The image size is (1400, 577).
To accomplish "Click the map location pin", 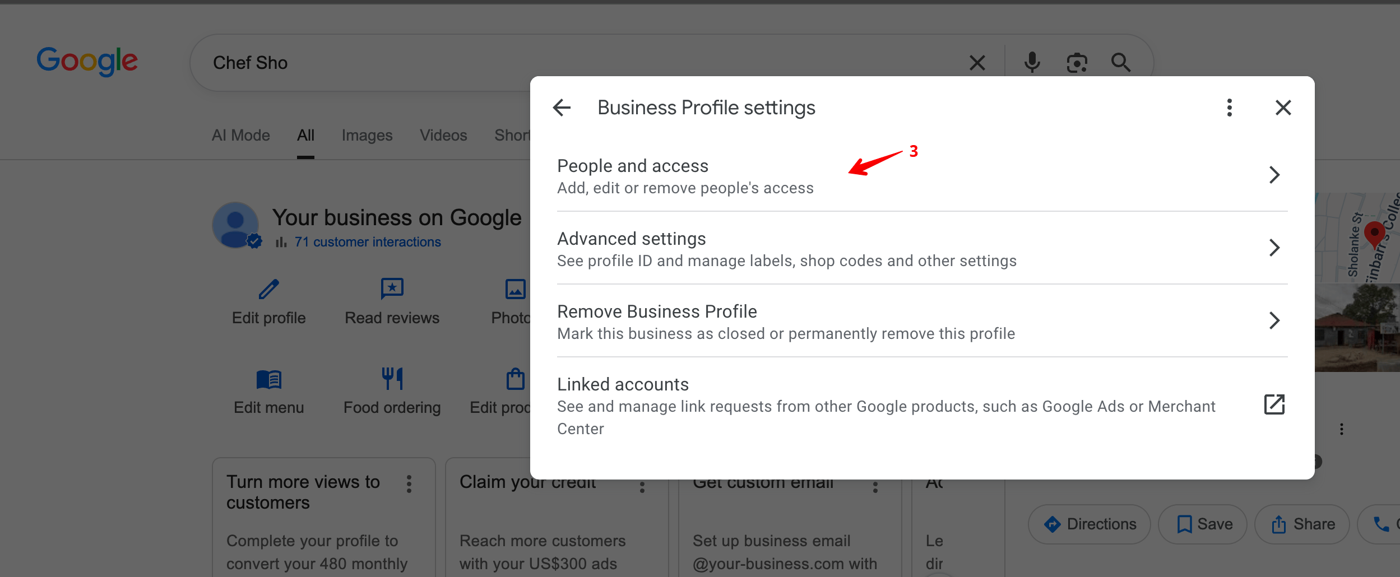I will pyautogui.click(x=1374, y=234).
